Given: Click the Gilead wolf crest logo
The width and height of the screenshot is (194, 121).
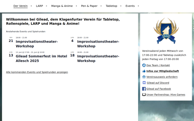Looking at the screenshot, I should 166,31.
